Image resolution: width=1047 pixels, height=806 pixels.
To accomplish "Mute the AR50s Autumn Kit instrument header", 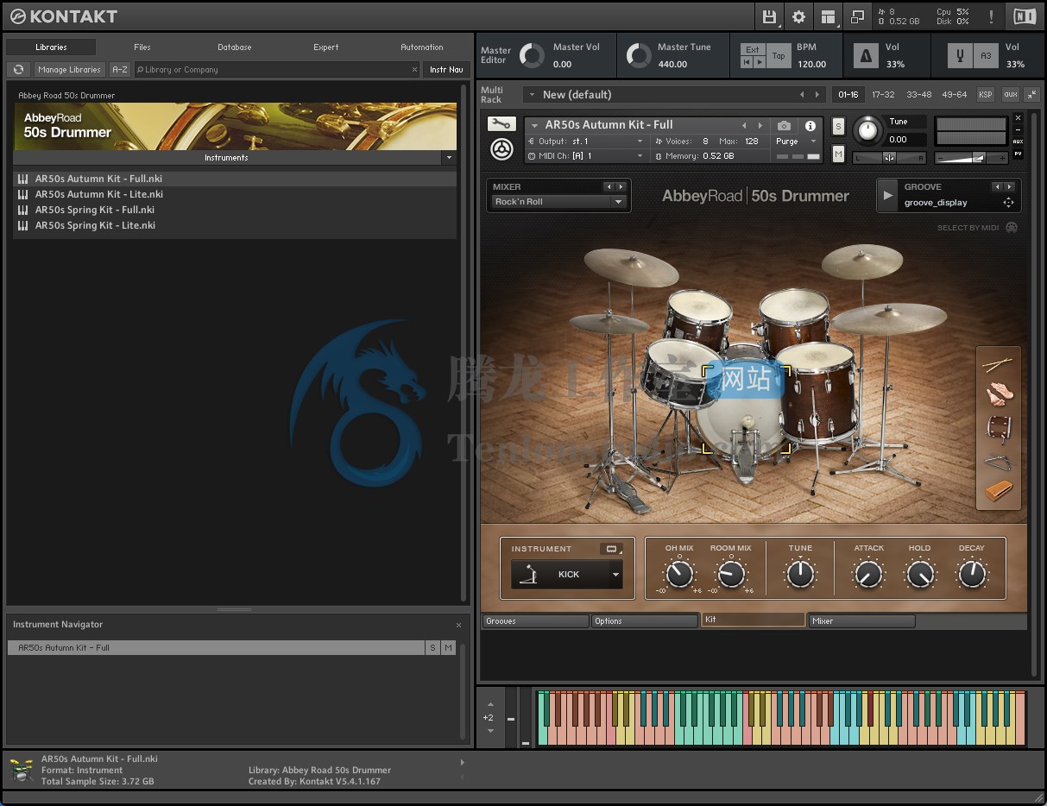I will pyautogui.click(x=837, y=154).
